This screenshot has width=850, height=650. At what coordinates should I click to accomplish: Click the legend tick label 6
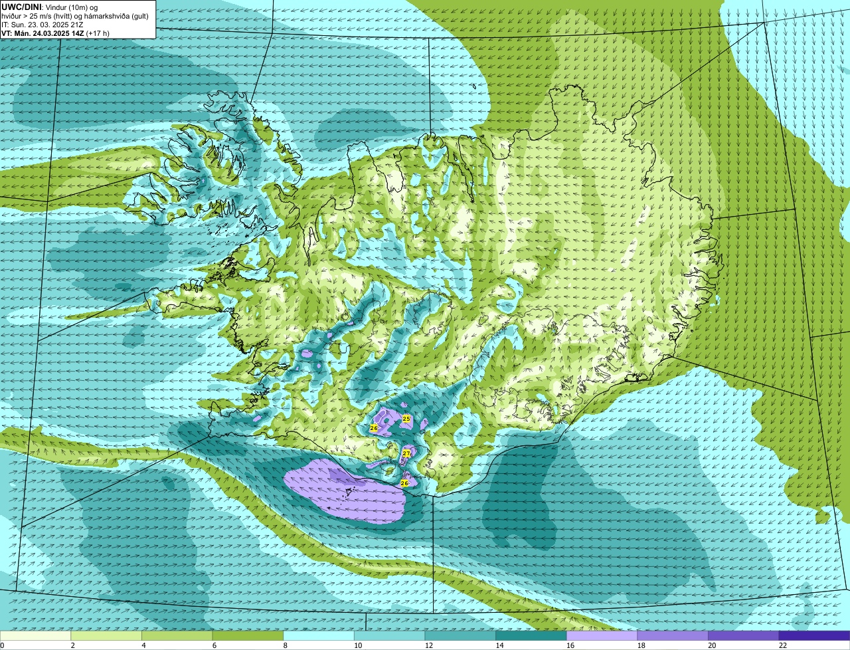click(214, 645)
